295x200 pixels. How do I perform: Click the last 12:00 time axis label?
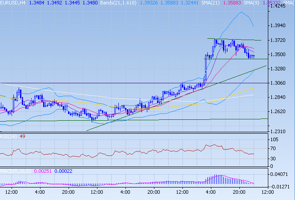[267, 192]
